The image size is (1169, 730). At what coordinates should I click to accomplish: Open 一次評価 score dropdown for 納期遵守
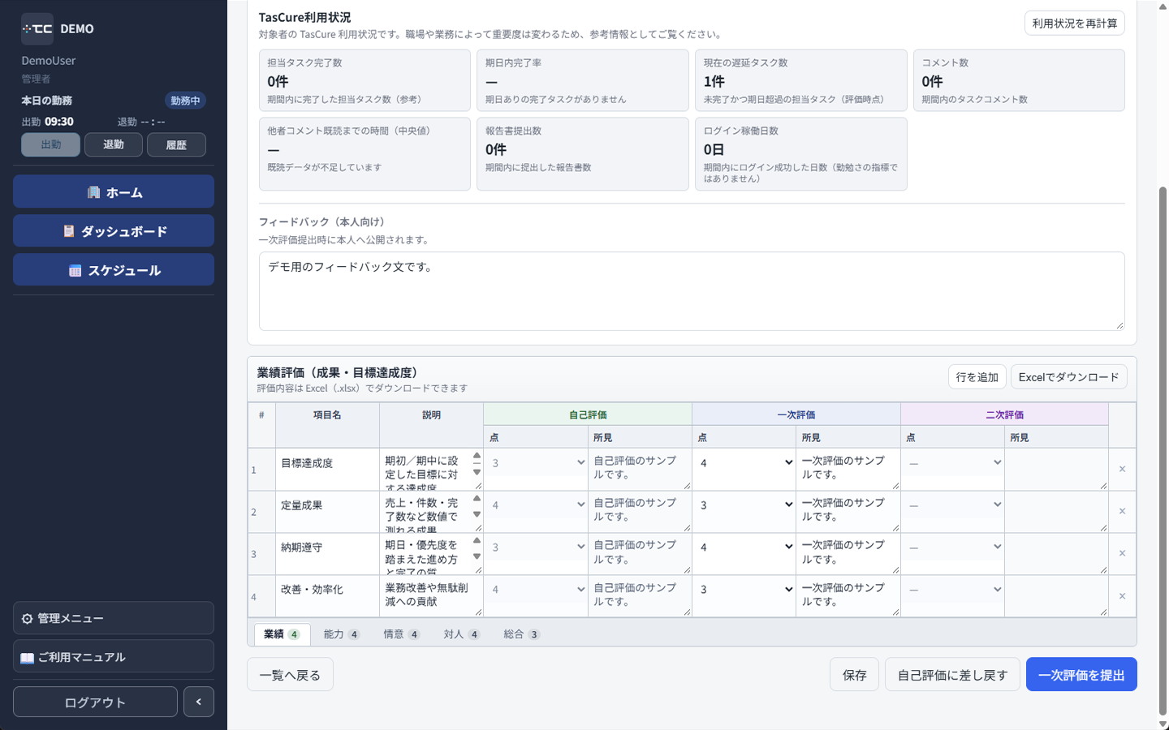(744, 547)
